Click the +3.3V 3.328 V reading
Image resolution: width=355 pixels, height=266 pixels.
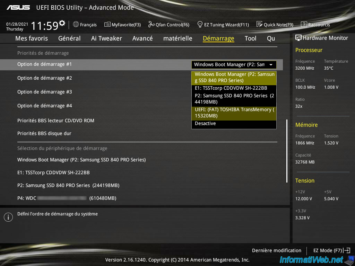302,218
